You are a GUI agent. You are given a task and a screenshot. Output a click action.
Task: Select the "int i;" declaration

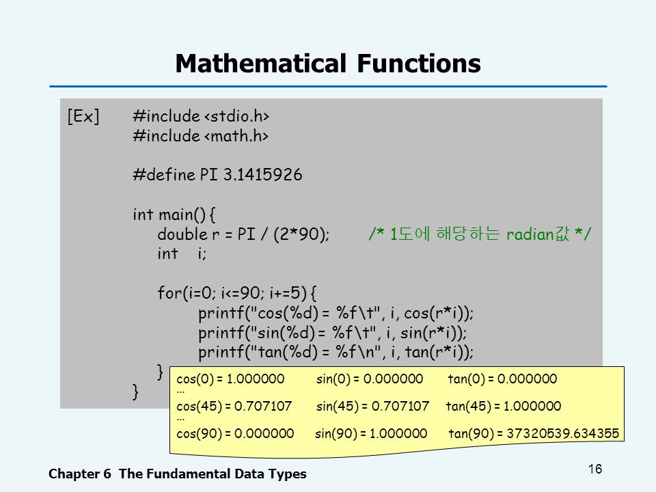182,254
